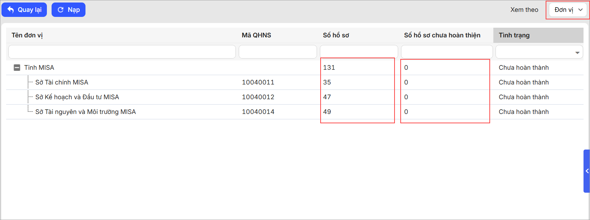This screenshot has width=590, height=220.
Task: Sort by Tên đơn vị column header
Action: 27,35
